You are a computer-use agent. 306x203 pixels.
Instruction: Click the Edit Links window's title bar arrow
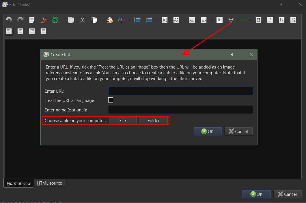281,5
